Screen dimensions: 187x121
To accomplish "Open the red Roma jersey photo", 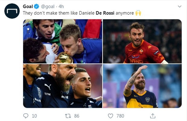I will point(142,41).
